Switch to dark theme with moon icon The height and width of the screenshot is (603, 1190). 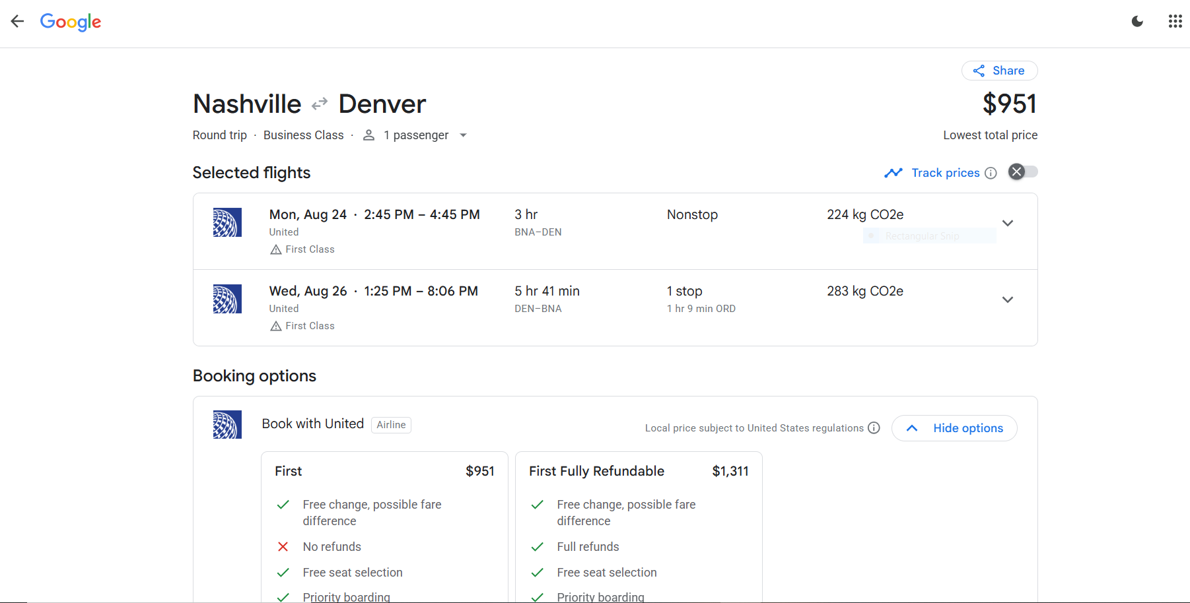click(1137, 21)
